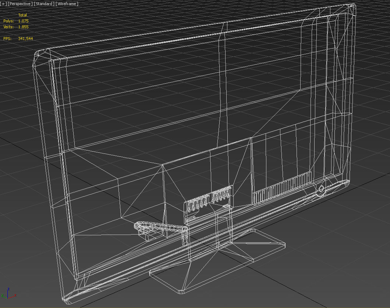Open the [Standard] viewport settings menu
390x308 pixels.
click(44, 4)
